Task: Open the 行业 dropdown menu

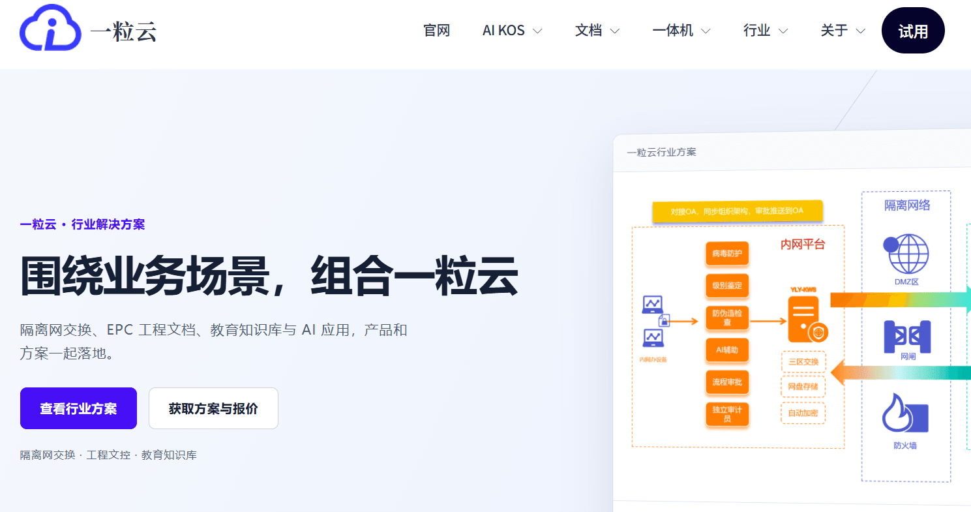Action: (766, 31)
